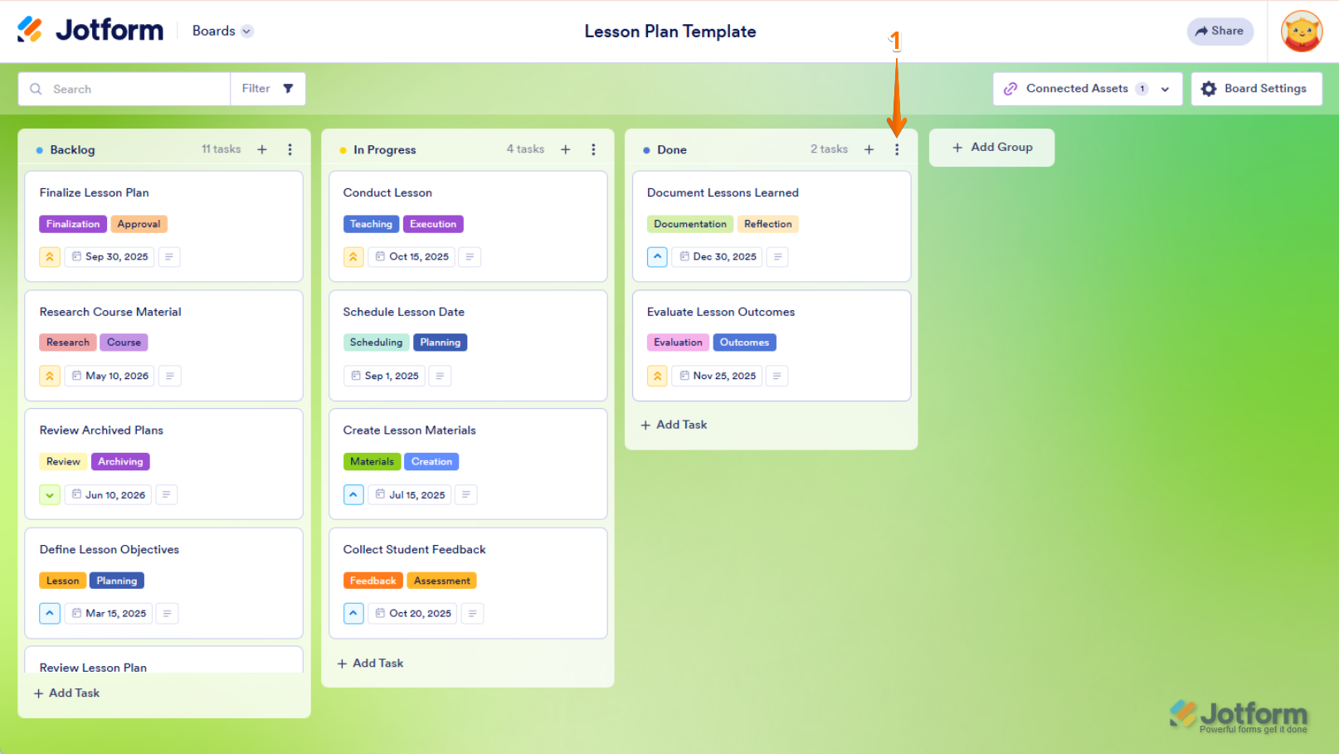Open the Board Settings gear
This screenshot has height=754, width=1339.
click(x=1209, y=89)
